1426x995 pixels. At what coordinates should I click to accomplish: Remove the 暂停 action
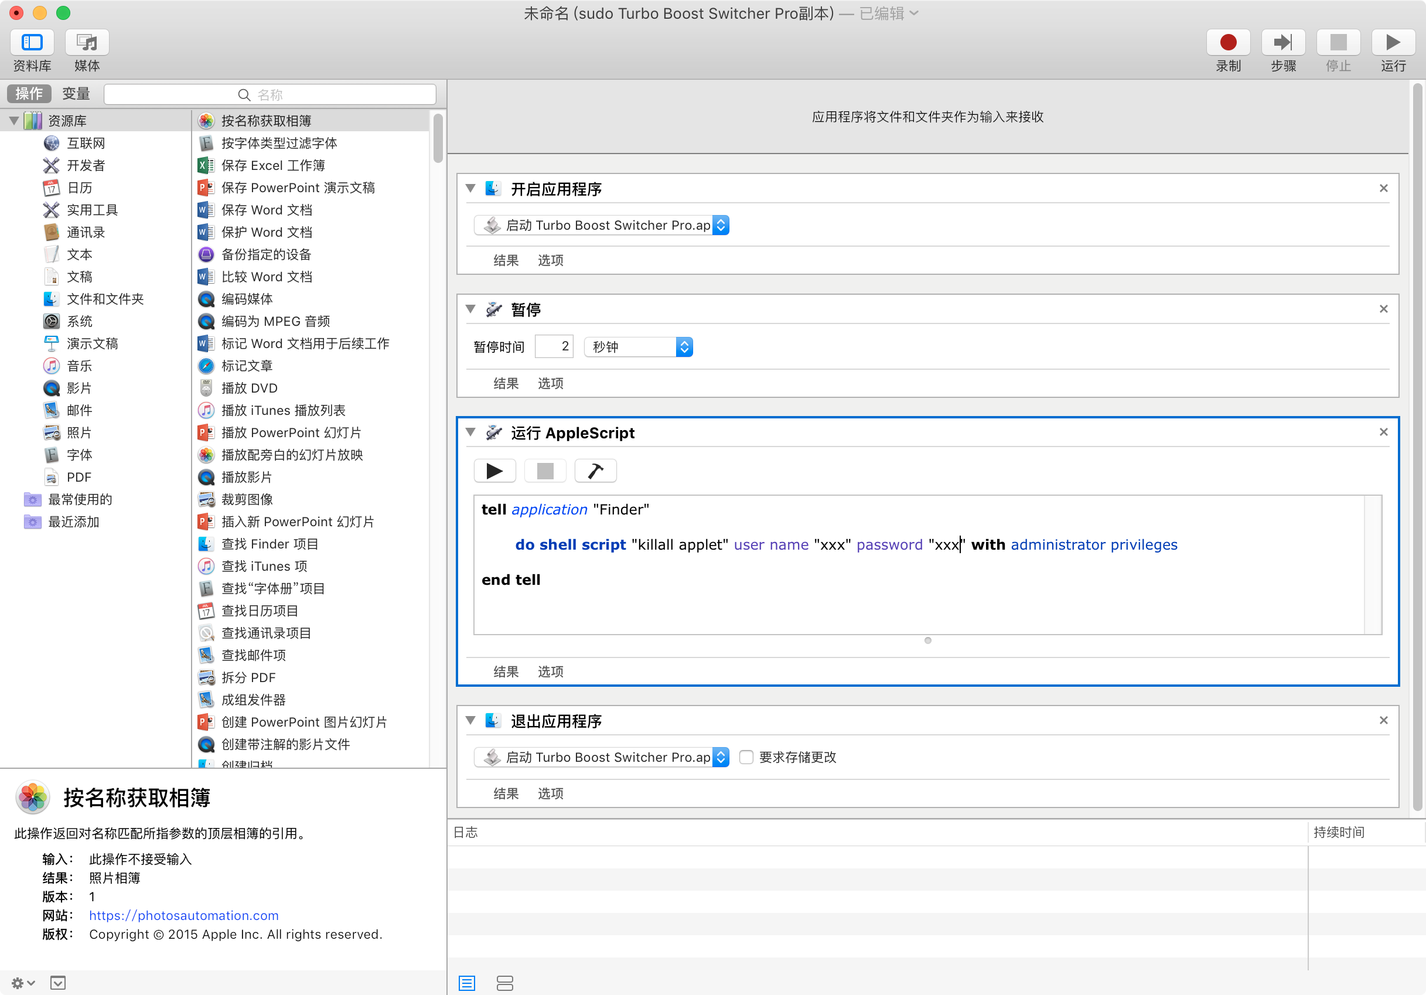point(1383,309)
